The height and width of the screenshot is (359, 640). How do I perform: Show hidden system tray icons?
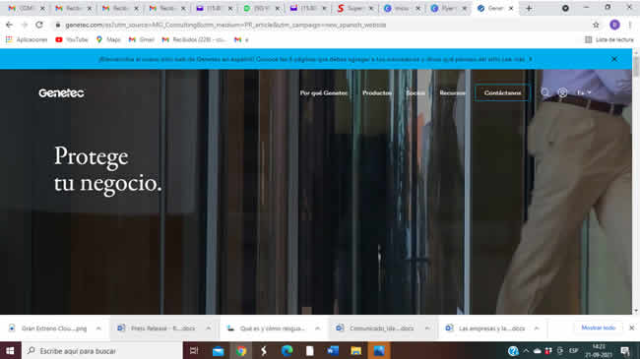coord(526,351)
